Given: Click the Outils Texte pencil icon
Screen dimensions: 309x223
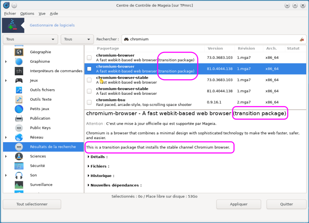Looking at the screenshot, I should [x=19, y=99].
